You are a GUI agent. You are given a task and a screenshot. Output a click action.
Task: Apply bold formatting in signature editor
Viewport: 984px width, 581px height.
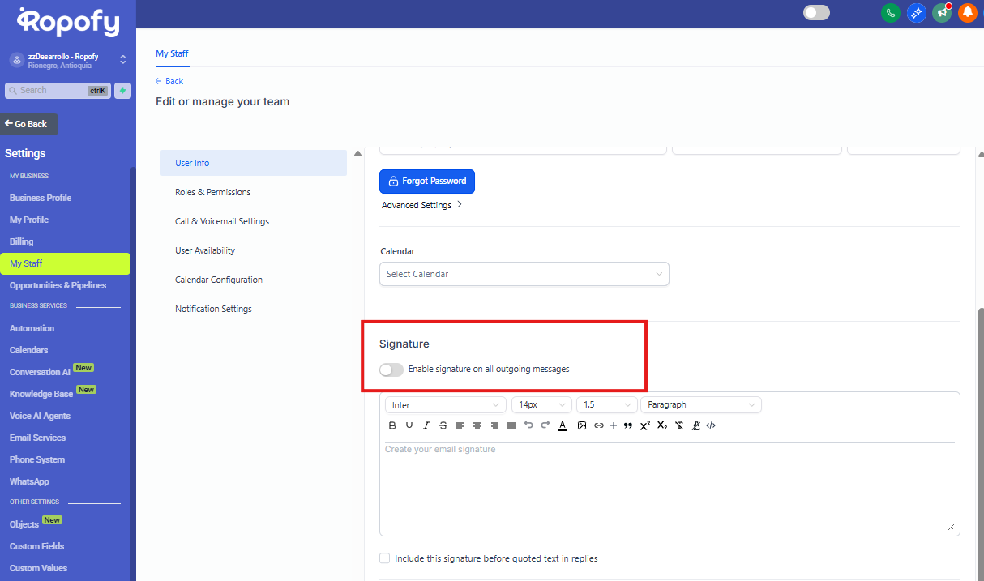pos(392,425)
